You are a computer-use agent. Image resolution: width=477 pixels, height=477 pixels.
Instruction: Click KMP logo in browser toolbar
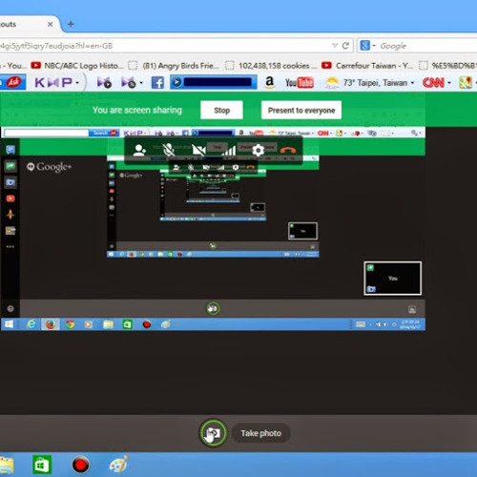pos(53,83)
